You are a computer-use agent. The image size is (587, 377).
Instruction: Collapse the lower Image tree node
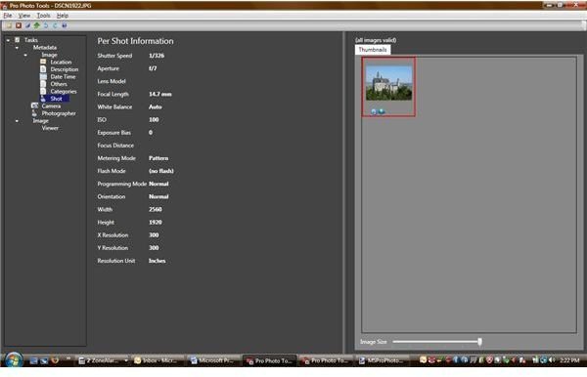(x=17, y=121)
